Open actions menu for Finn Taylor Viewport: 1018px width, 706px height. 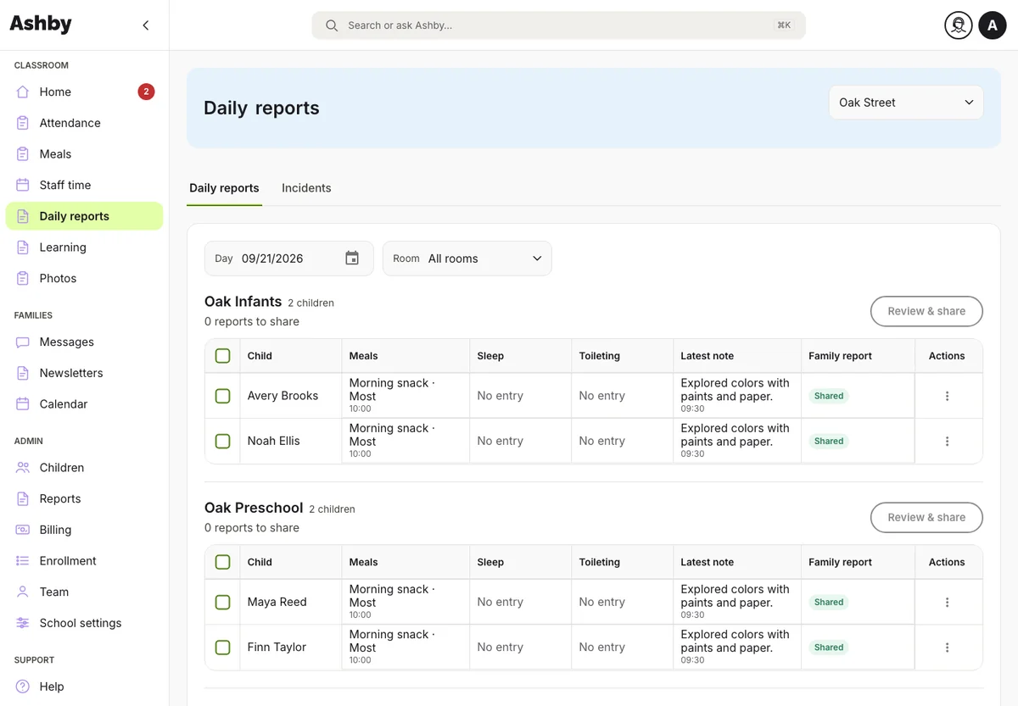click(x=947, y=647)
